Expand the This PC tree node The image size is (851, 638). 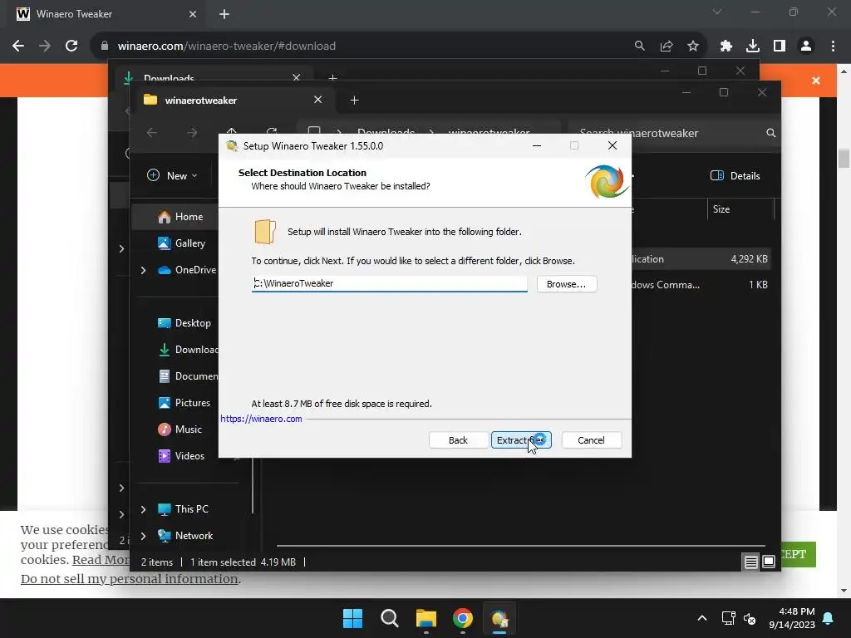tap(143, 509)
